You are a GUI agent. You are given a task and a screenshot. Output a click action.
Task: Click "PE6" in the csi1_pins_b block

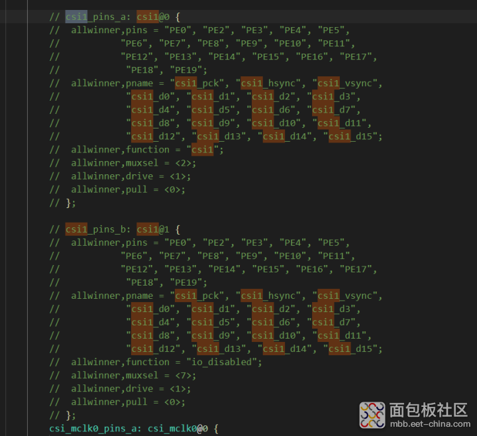[x=134, y=256]
